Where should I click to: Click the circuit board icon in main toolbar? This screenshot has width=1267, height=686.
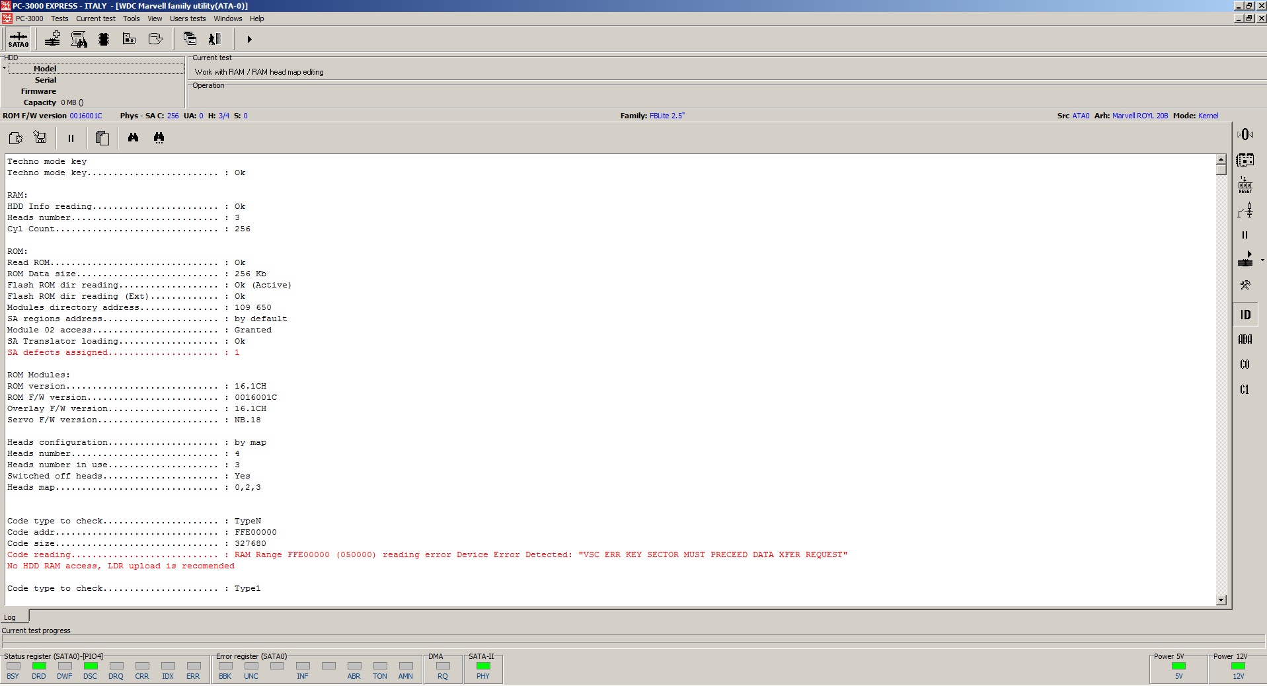click(130, 39)
